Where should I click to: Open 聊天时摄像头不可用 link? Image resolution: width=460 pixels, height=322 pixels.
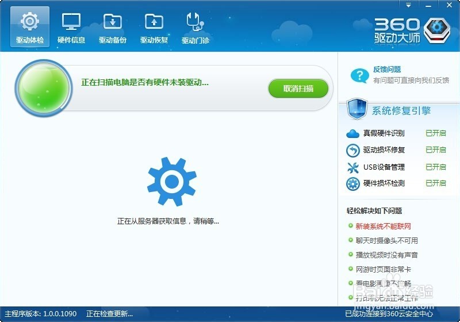click(x=386, y=240)
